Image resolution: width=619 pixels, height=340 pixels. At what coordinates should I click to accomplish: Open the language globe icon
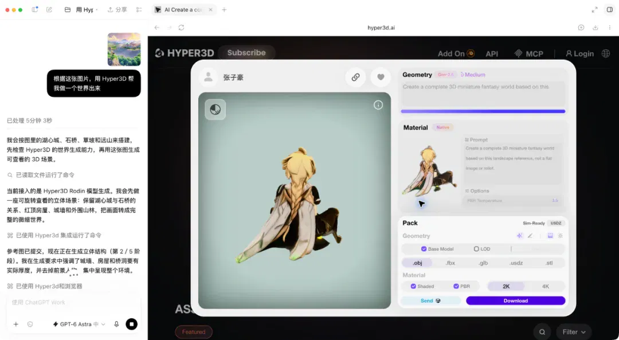[606, 53]
